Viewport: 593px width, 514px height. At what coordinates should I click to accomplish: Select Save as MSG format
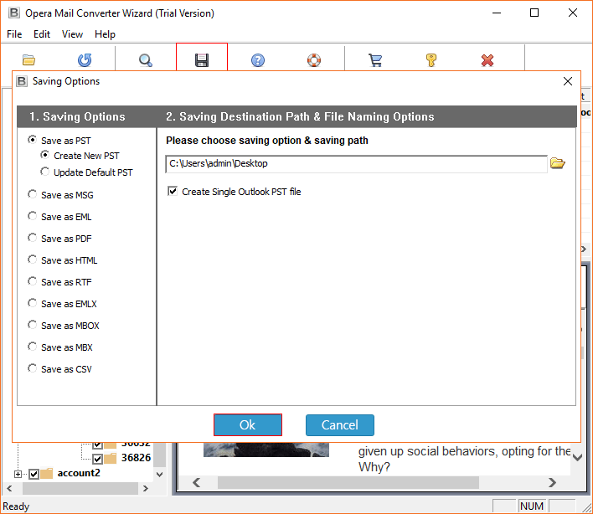click(33, 194)
